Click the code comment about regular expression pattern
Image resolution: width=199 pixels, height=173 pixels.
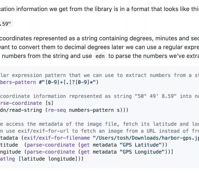coord(99,75)
